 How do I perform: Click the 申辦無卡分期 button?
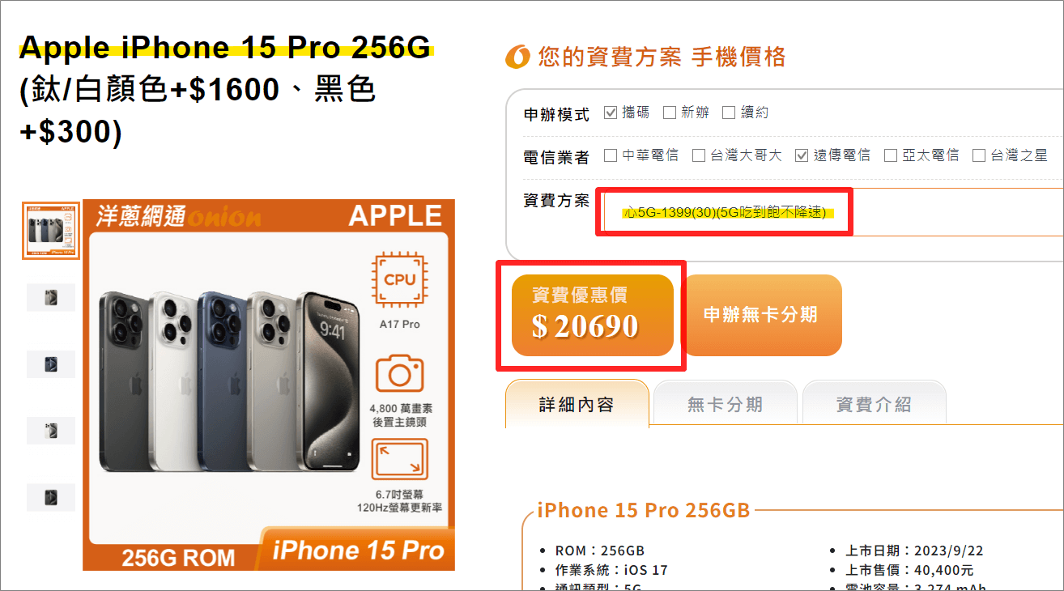coord(761,315)
